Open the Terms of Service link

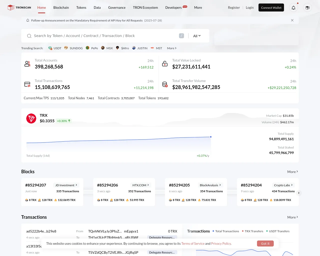tap(193, 243)
